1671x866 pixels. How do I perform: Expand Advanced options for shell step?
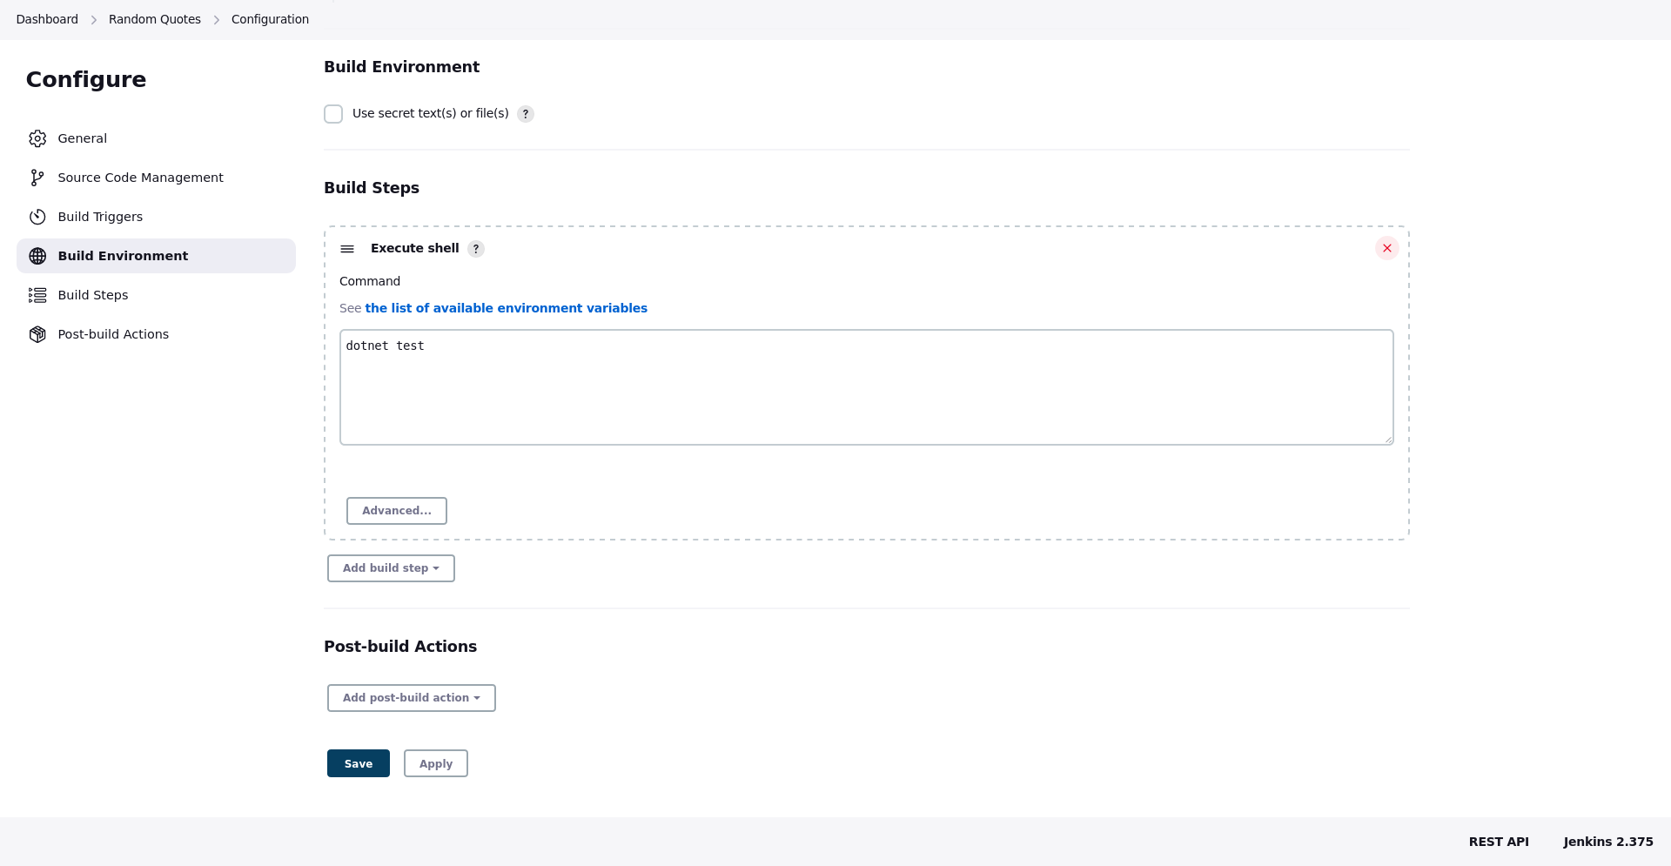[x=397, y=511]
